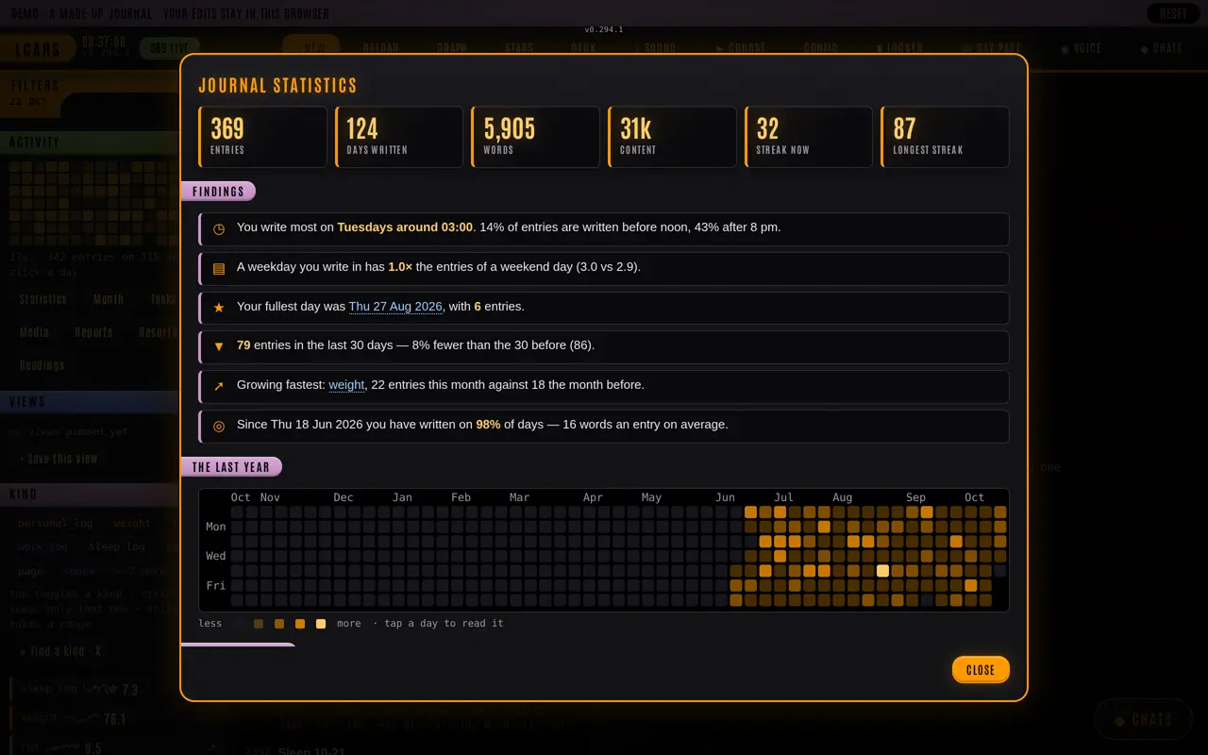Click the rising arrow icon by Growing fastest

coord(219,386)
